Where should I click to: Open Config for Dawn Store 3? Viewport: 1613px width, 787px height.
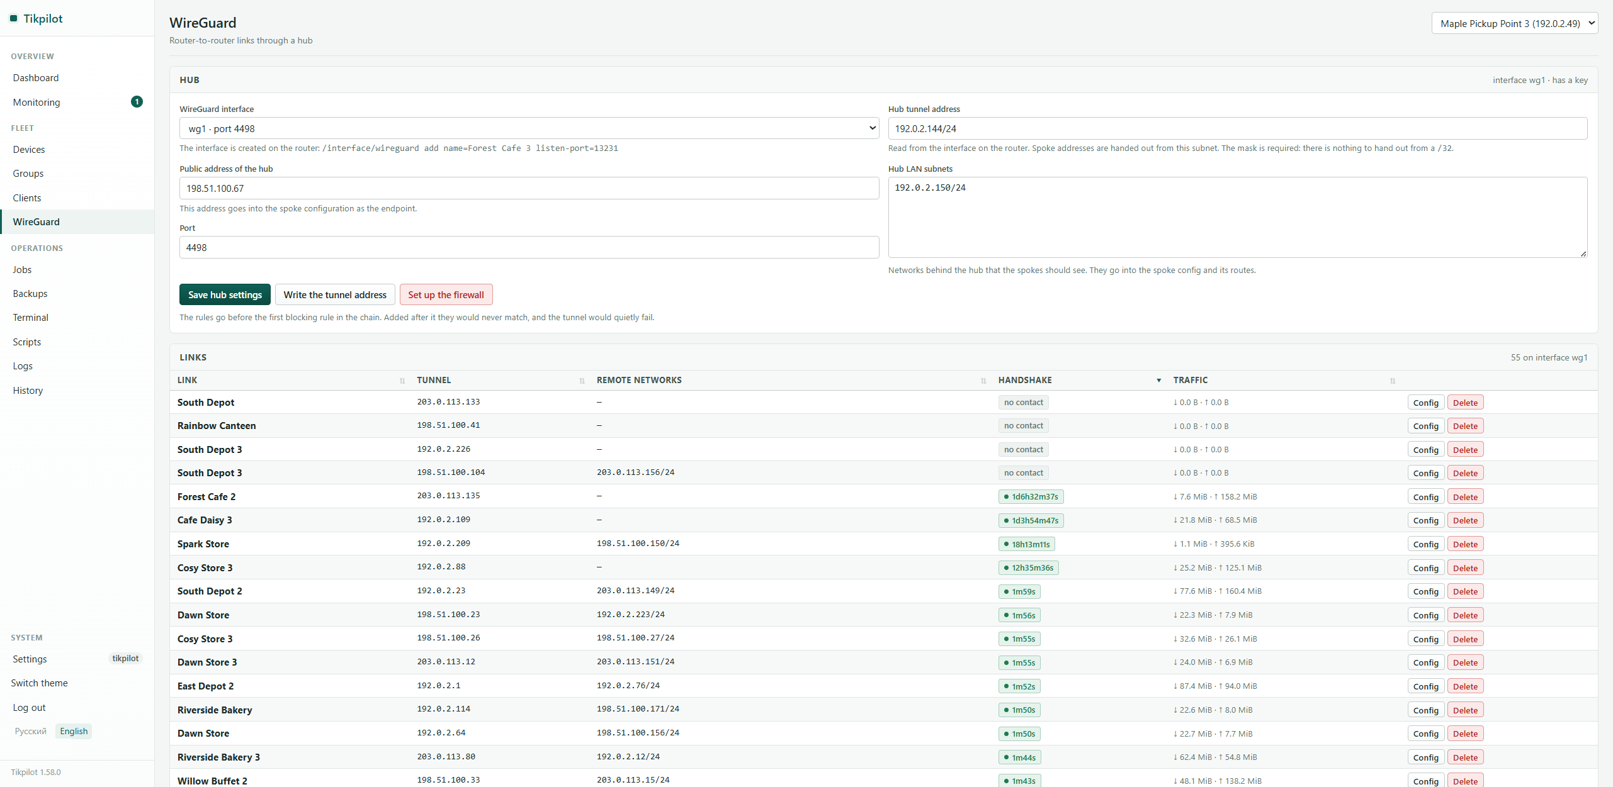click(1425, 662)
